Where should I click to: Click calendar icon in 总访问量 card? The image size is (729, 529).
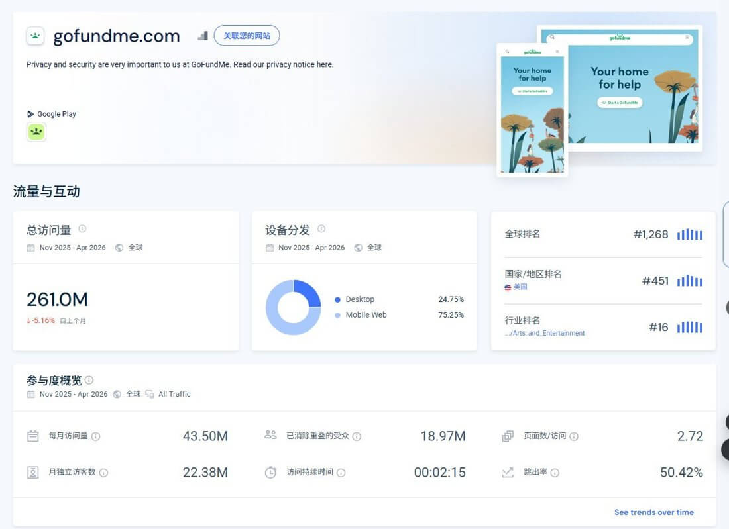tap(30, 248)
